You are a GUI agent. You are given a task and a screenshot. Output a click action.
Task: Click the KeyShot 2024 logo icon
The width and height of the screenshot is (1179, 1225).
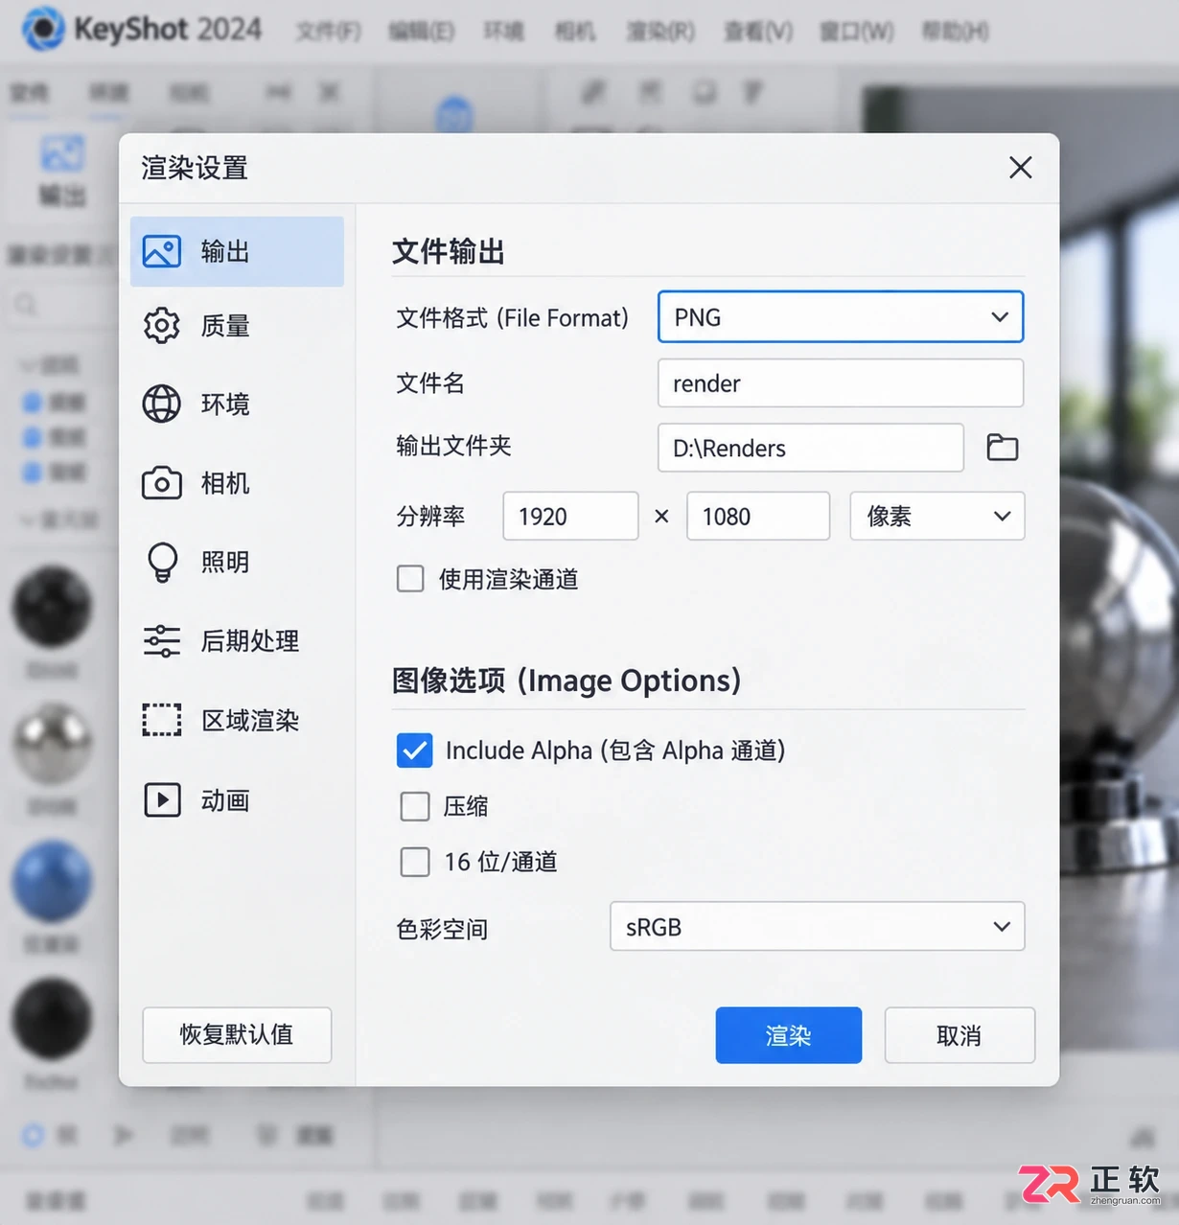(43, 29)
